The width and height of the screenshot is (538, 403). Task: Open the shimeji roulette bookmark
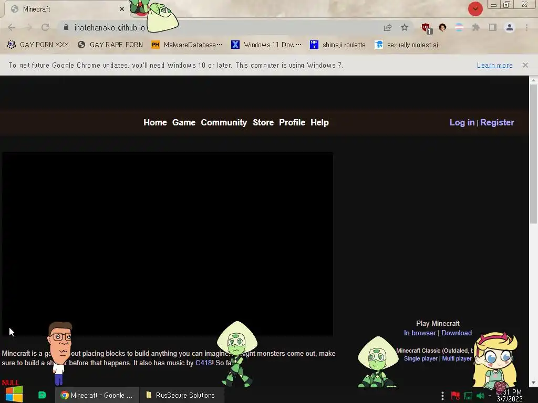click(x=338, y=45)
